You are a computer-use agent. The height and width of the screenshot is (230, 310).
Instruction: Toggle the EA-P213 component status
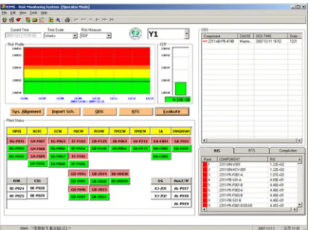140,149
